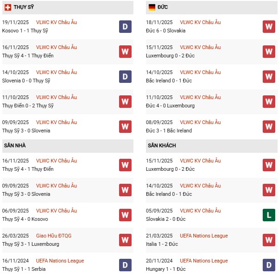Click the Switzerland flag icon
This screenshot has width=278, height=275.
(x=7, y=7)
